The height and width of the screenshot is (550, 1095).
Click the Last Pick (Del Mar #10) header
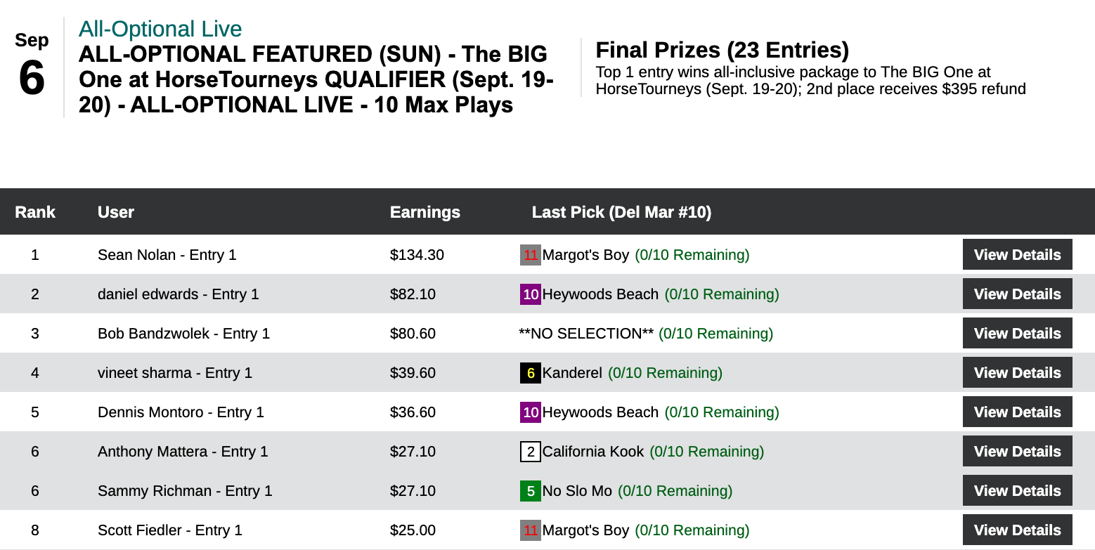tap(621, 212)
